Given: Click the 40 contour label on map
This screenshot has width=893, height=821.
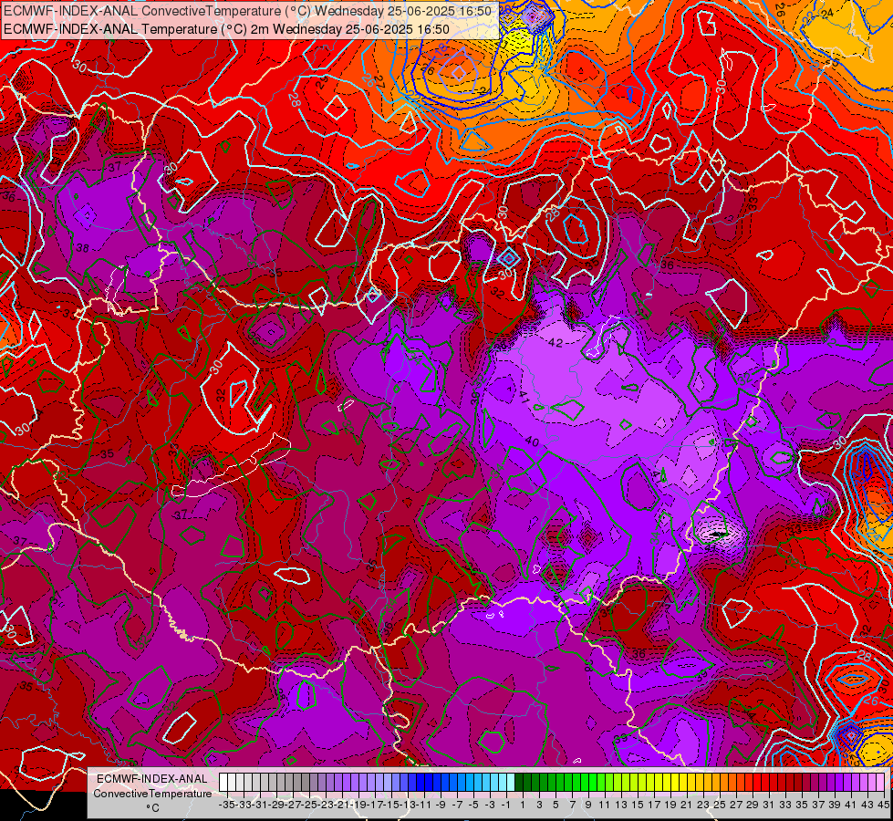Looking at the screenshot, I should [x=532, y=441].
